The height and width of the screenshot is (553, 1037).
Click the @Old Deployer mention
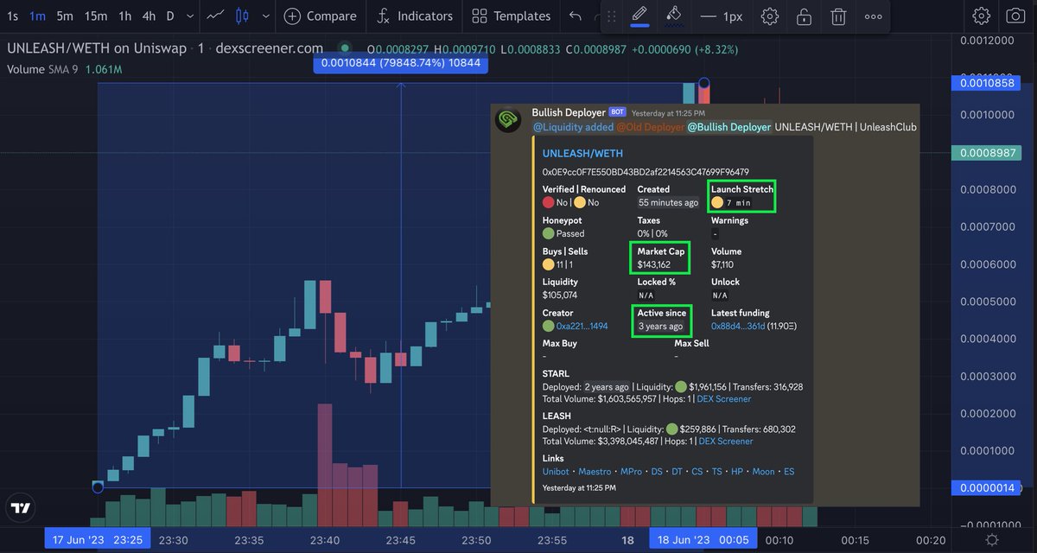tap(650, 127)
